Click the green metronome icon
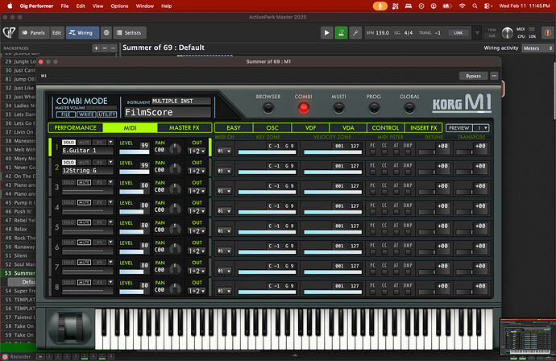The width and height of the screenshot is (556, 361). click(341, 32)
